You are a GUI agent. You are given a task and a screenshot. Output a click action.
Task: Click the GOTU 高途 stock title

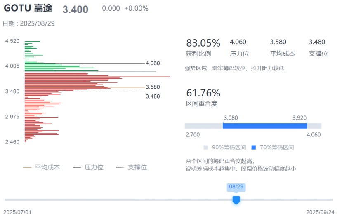[28, 9]
